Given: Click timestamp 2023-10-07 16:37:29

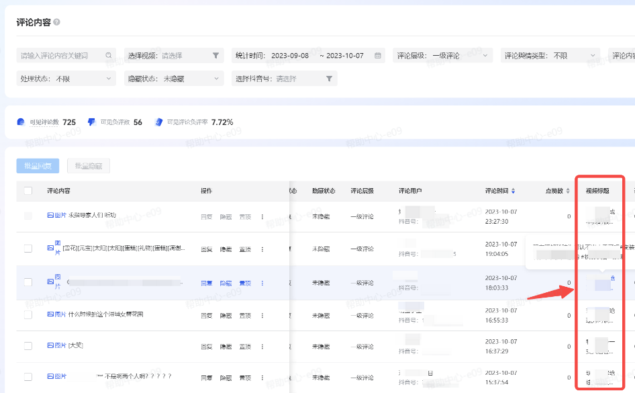Looking at the screenshot, I should pos(501,347).
